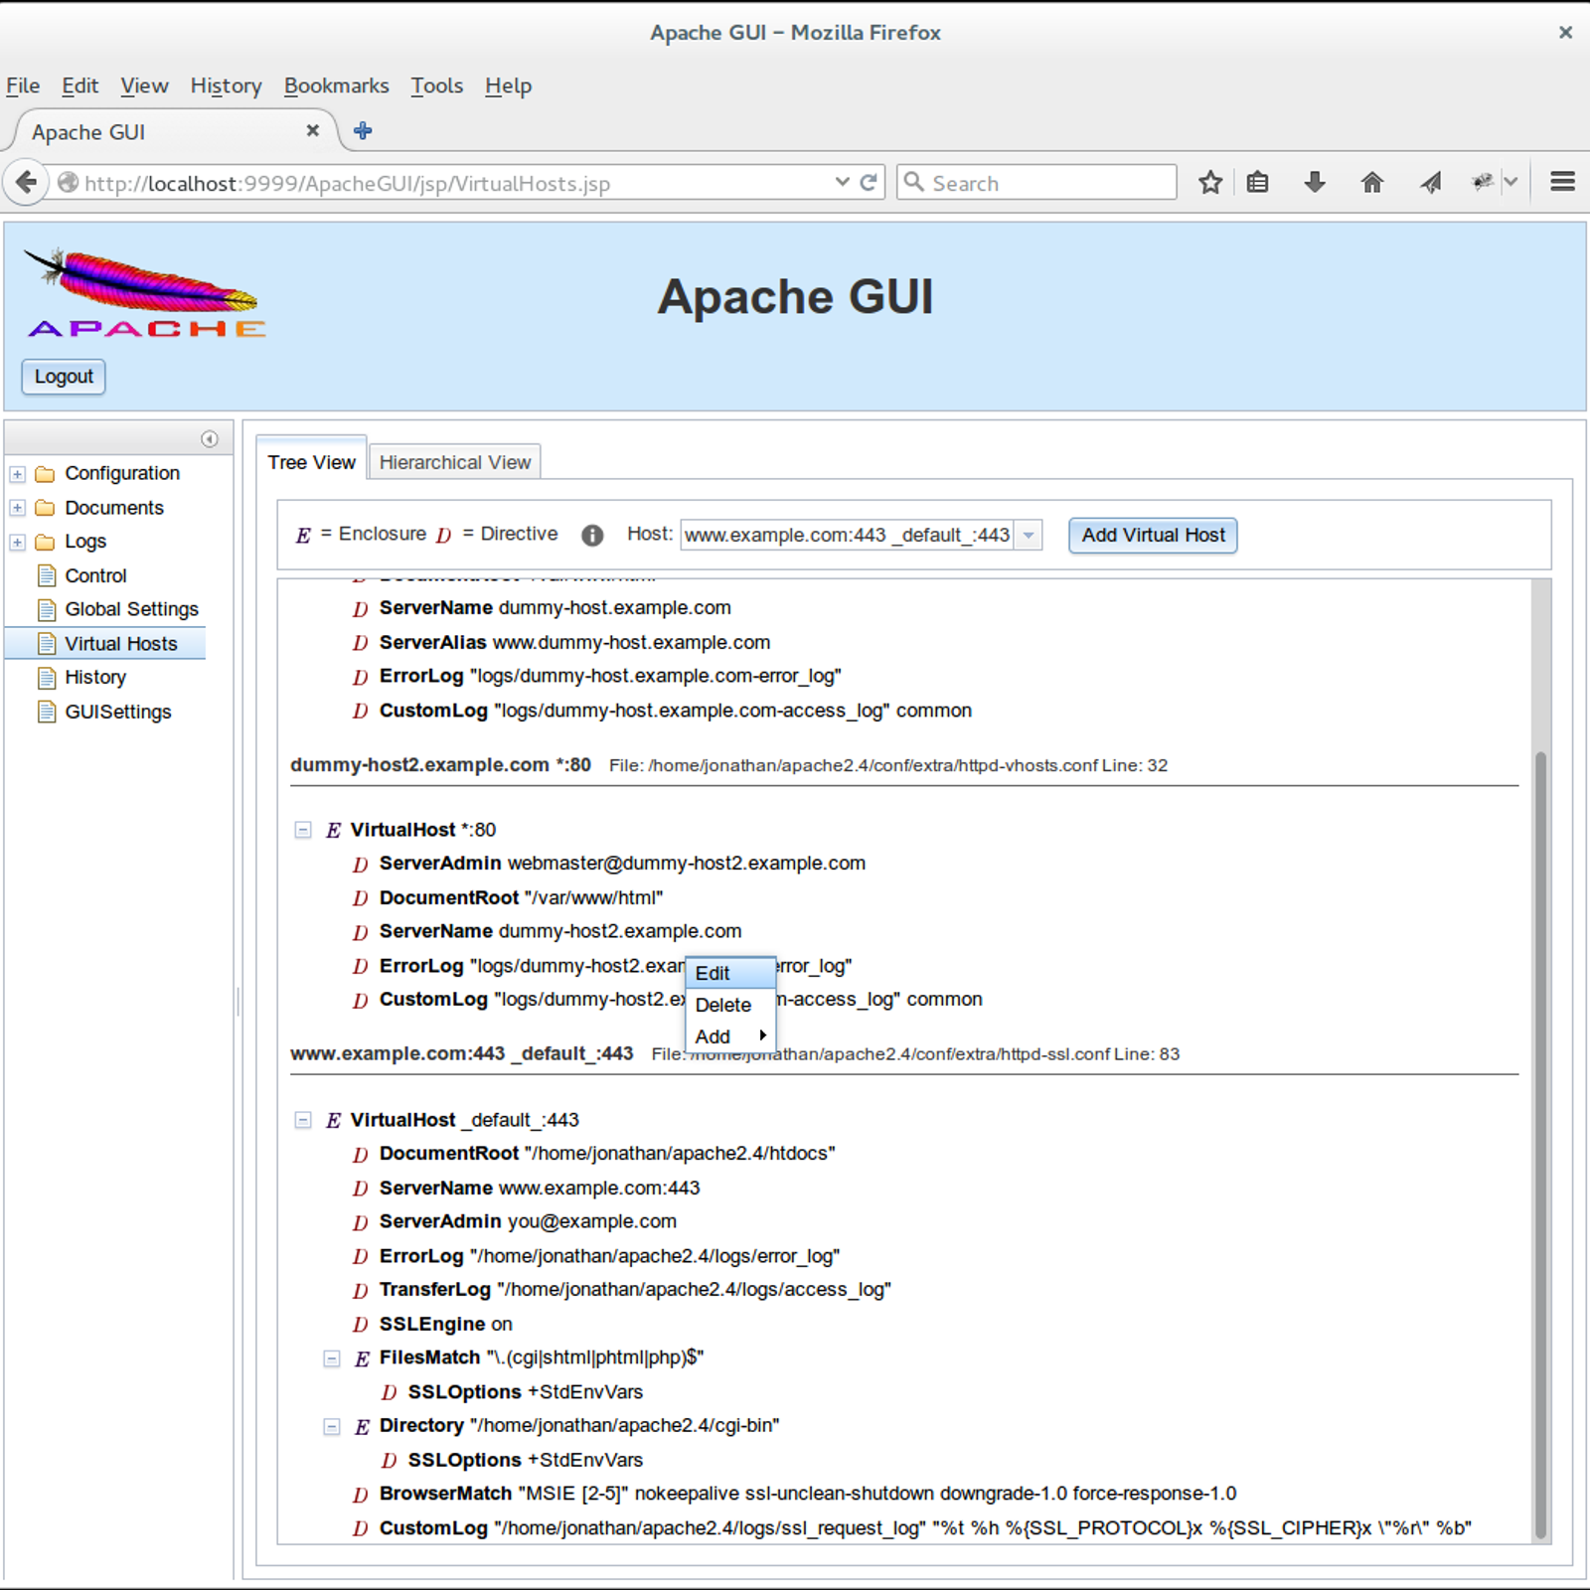Open a new tab with plus icon

[x=363, y=130]
